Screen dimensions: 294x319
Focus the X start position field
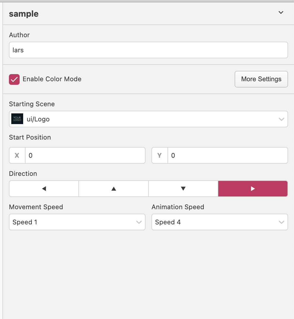click(85, 155)
